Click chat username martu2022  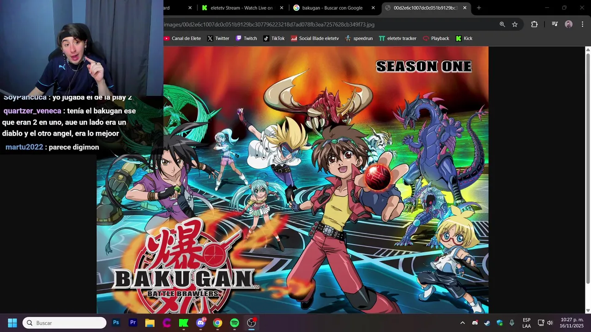click(24, 147)
